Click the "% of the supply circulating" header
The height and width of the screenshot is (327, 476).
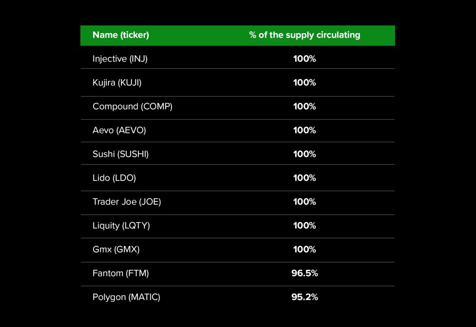[304, 35]
